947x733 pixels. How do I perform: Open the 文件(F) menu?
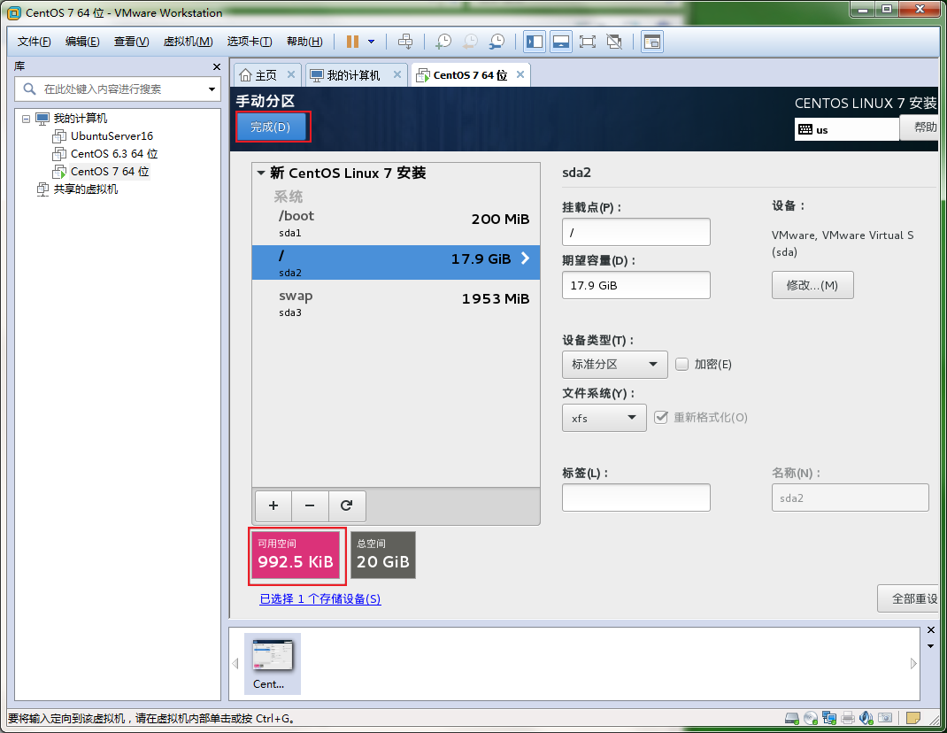(x=34, y=42)
